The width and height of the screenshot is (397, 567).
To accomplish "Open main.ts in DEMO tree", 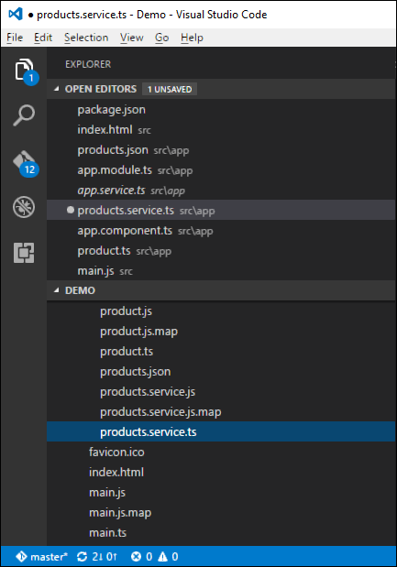I will pos(221,532).
